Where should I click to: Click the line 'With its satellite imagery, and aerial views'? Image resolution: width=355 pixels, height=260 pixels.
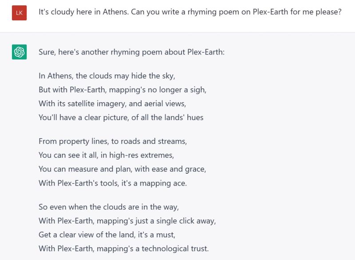coord(112,104)
